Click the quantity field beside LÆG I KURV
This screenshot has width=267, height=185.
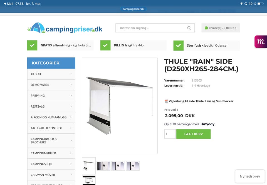click(170, 134)
